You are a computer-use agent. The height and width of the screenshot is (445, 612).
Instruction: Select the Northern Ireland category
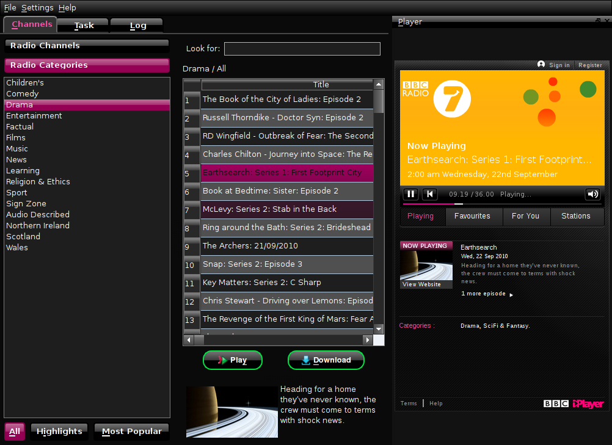click(87, 225)
